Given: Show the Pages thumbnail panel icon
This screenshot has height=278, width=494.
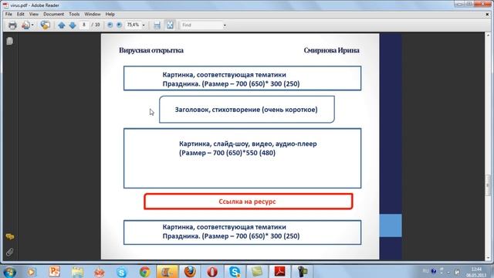Looking at the screenshot, I should click(x=9, y=41).
